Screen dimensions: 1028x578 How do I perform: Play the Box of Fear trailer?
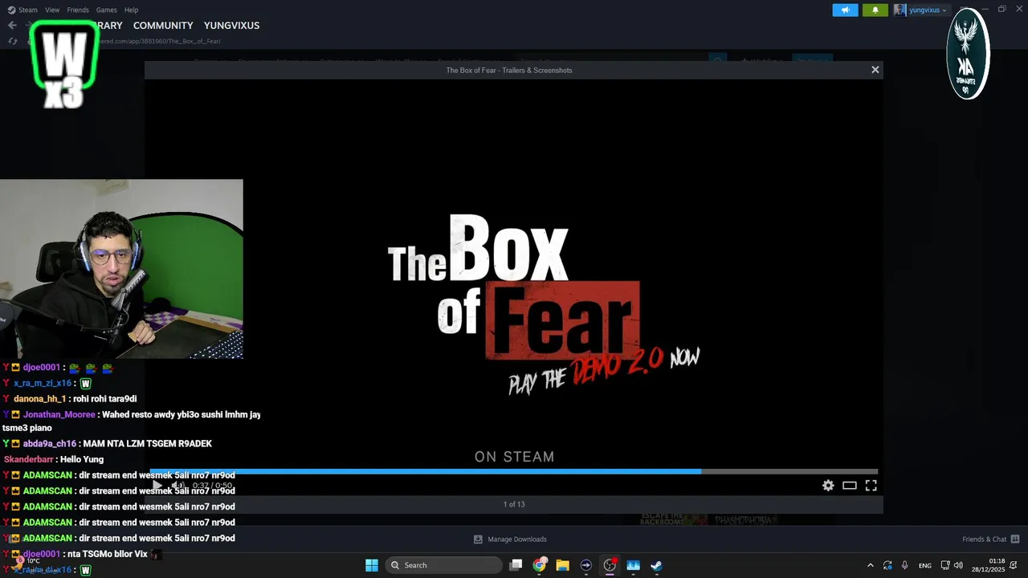point(157,486)
